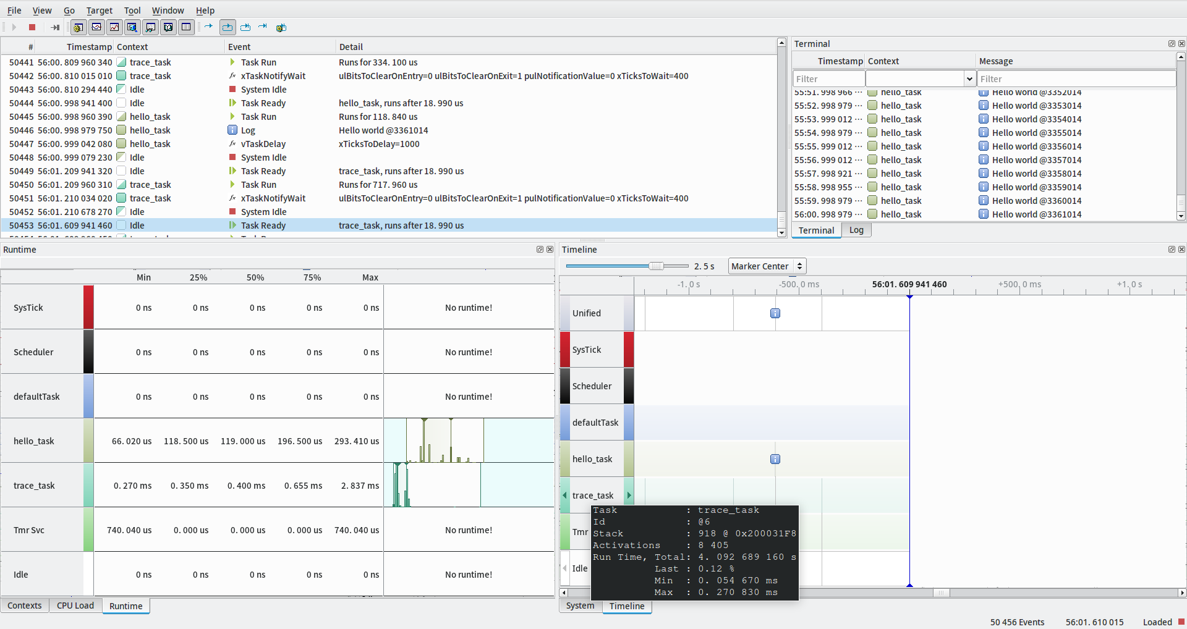The height and width of the screenshot is (629, 1187).
Task: Open the graph chart view icon
Action: pyautogui.click(x=114, y=27)
